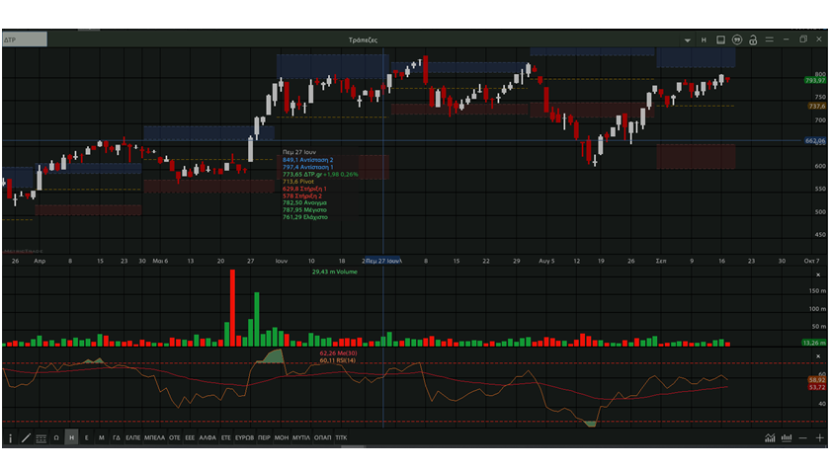Select the trend line drawing tool
Screen dimensions: 830x468
[26, 437]
